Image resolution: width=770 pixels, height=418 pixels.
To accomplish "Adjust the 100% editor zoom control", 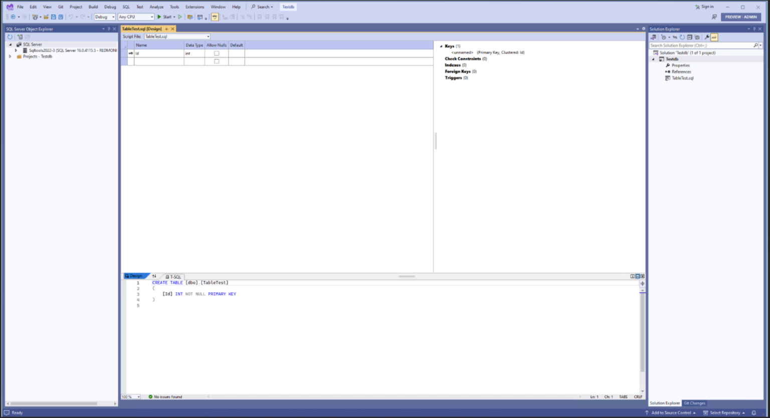I will point(130,396).
